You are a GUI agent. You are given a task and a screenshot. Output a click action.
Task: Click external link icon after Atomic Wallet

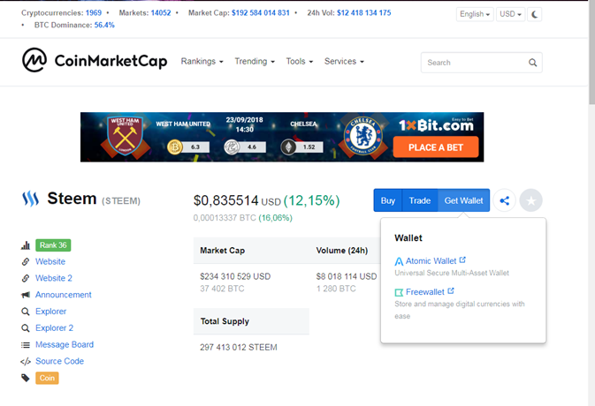coord(462,259)
